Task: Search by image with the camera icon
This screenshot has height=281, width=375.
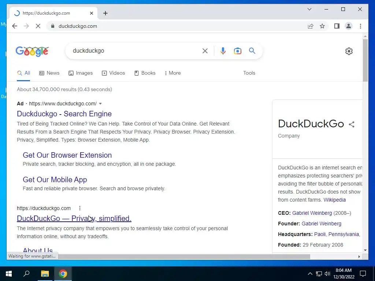Action: point(237,50)
